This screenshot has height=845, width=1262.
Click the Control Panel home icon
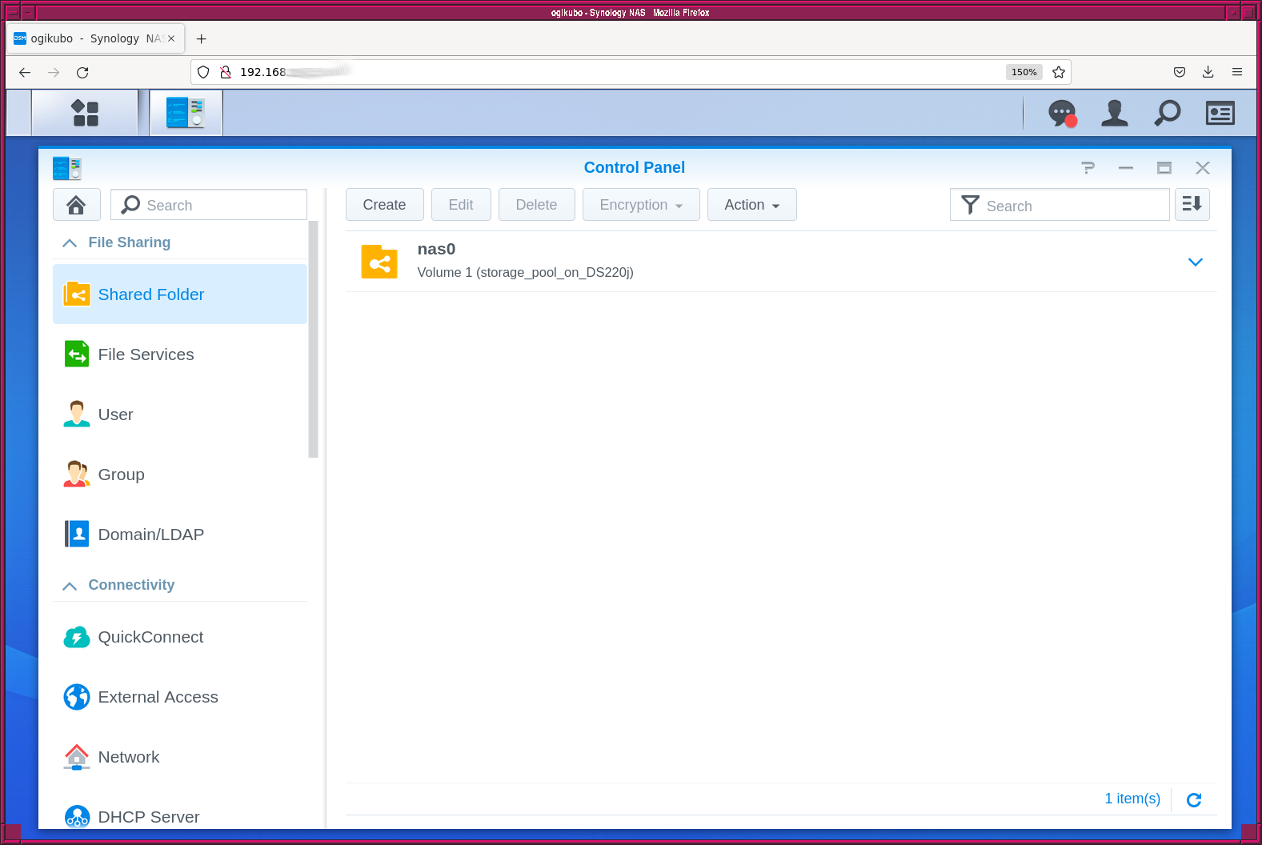click(x=76, y=205)
